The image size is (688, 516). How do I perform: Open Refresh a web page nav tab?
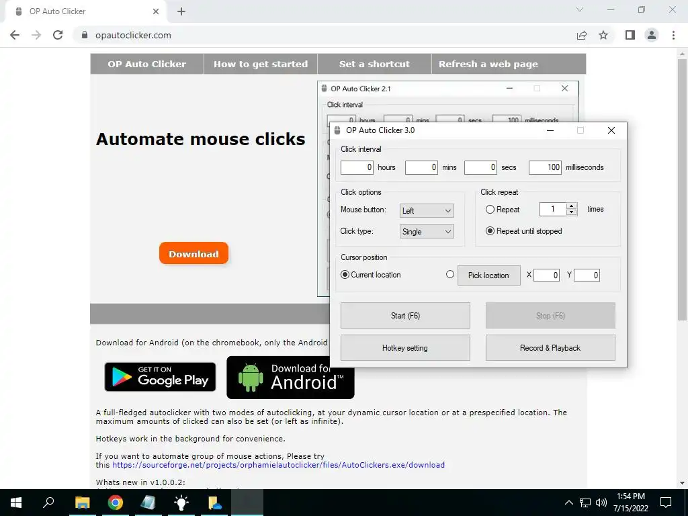click(x=488, y=64)
